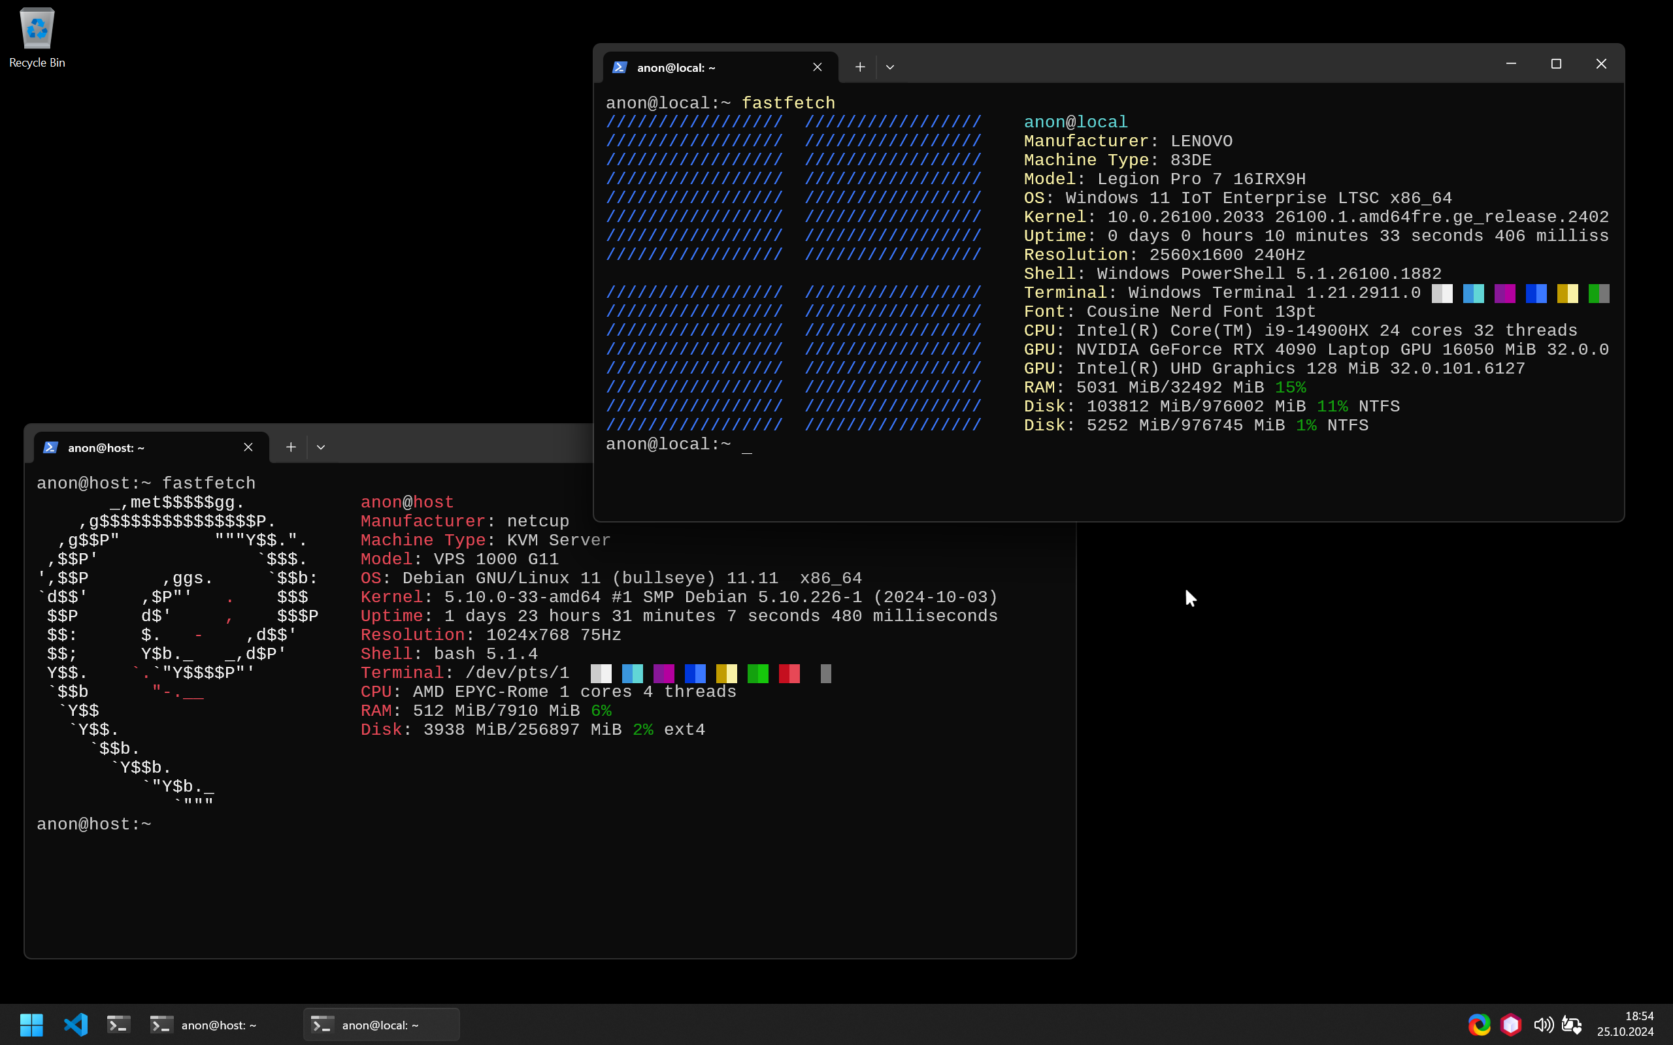Click 'RAM: 512 MiB/7910 MiB' line

pyautogui.click(x=486, y=711)
